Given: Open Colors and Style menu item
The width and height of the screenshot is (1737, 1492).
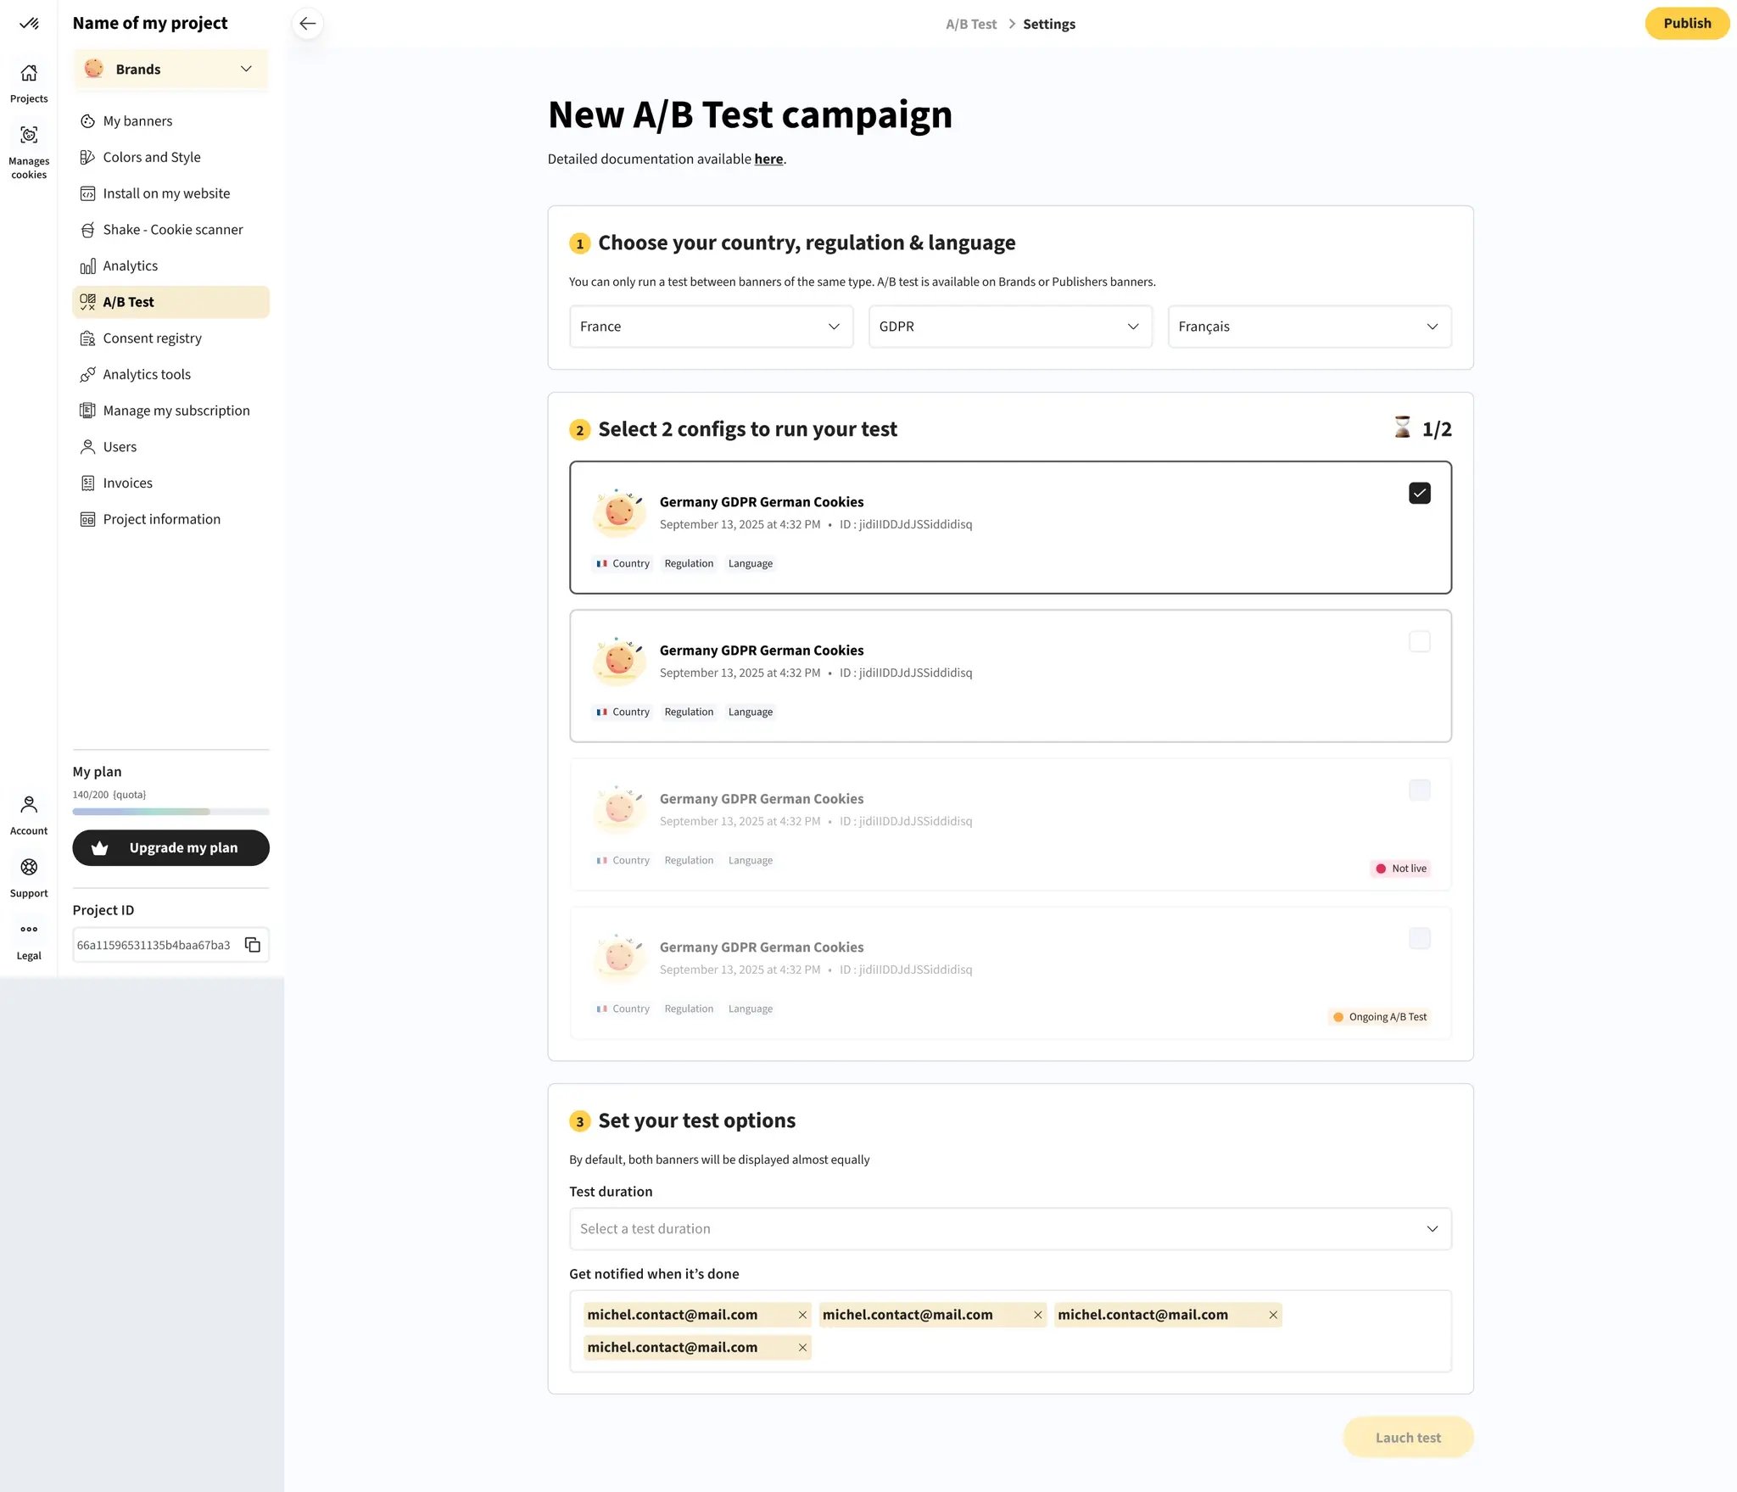Looking at the screenshot, I should tap(170, 158).
